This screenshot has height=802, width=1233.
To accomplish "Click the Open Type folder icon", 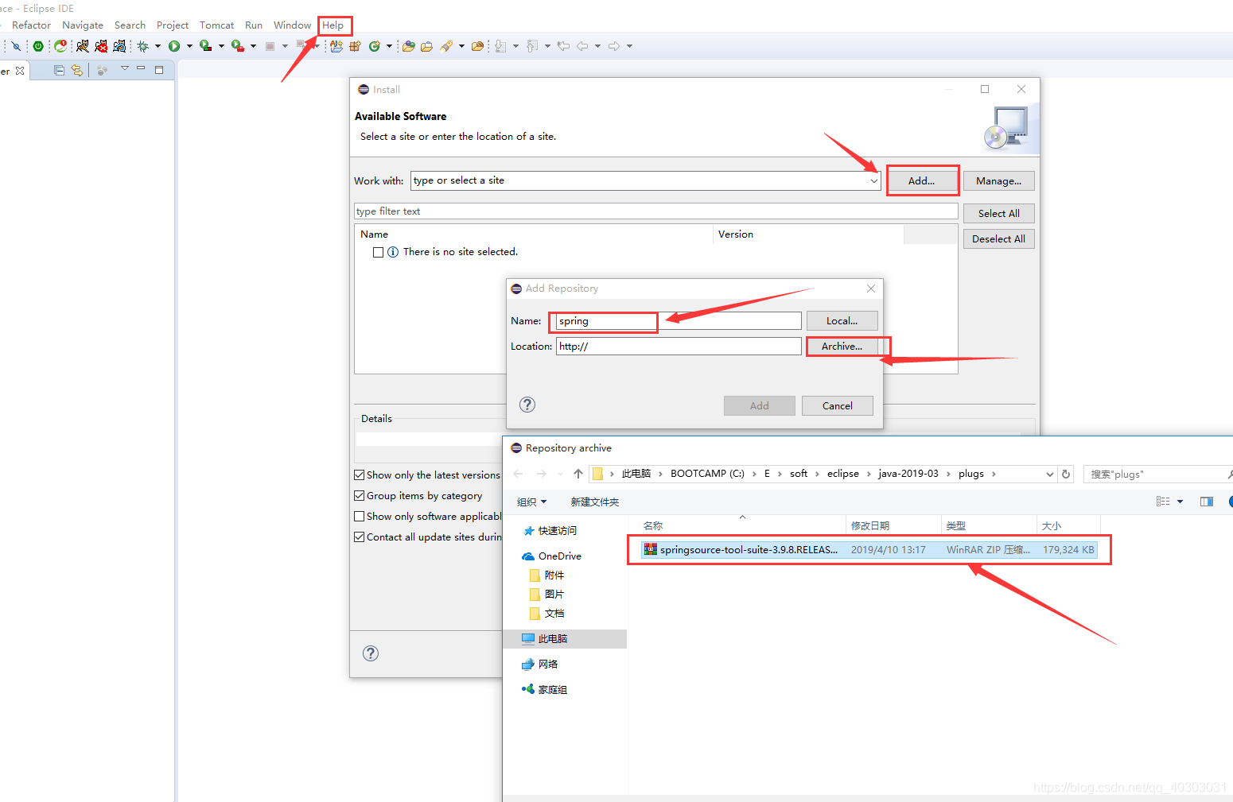I will click(x=409, y=46).
